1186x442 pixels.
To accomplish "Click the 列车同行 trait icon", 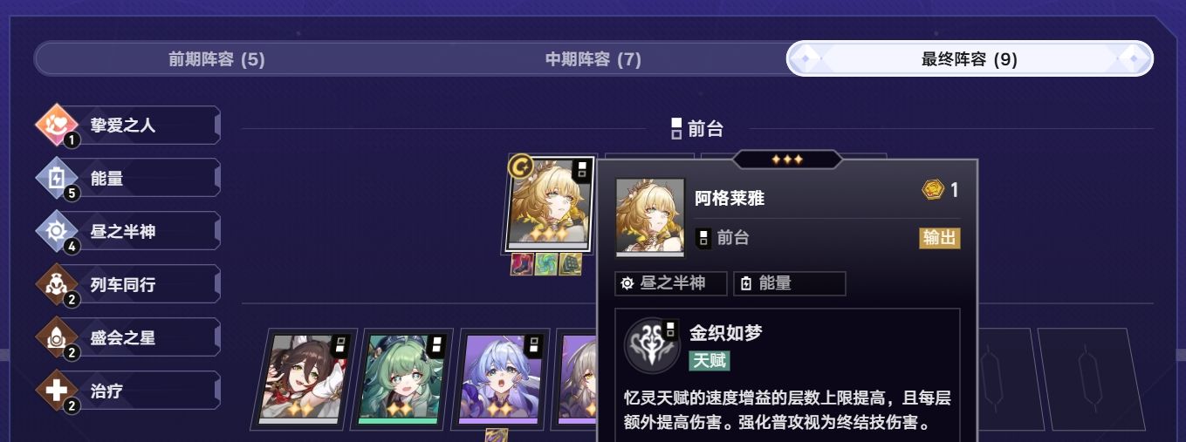I will [x=57, y=285].
